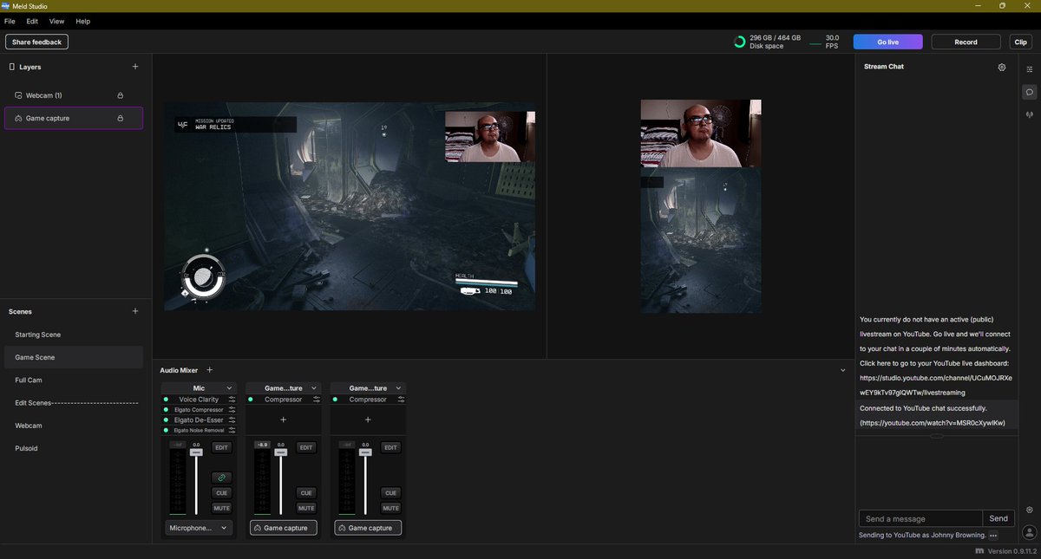Open the studio.youtube.com dashboard link

[x=935, y=386]
